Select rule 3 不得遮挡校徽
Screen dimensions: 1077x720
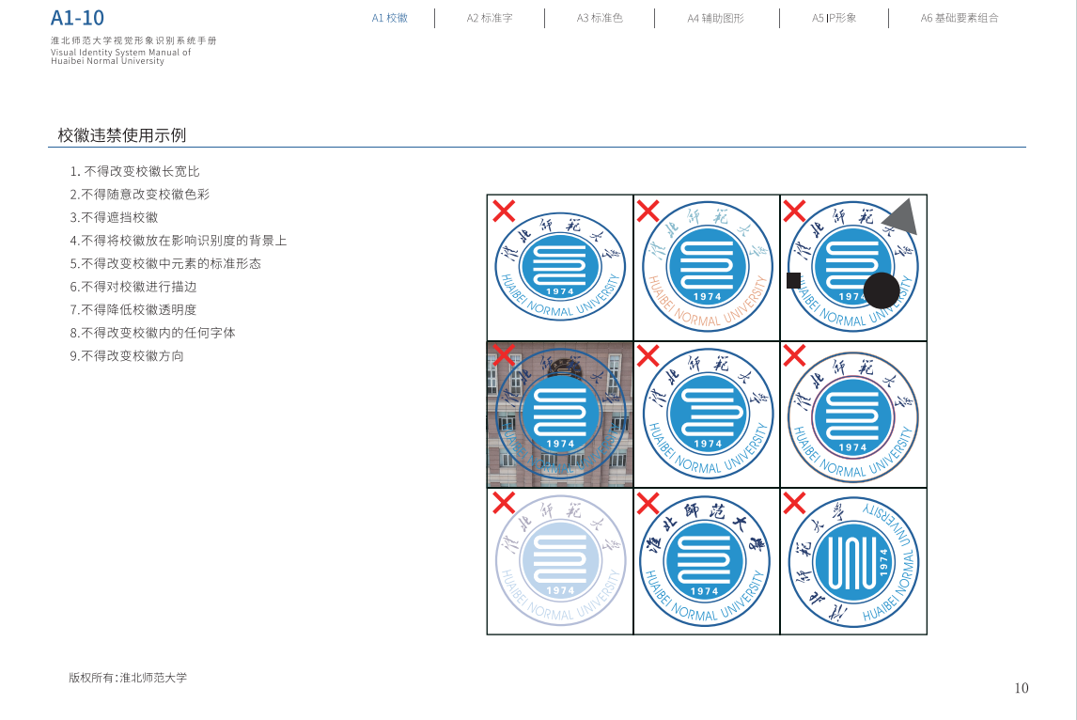(x=114, y=217)
